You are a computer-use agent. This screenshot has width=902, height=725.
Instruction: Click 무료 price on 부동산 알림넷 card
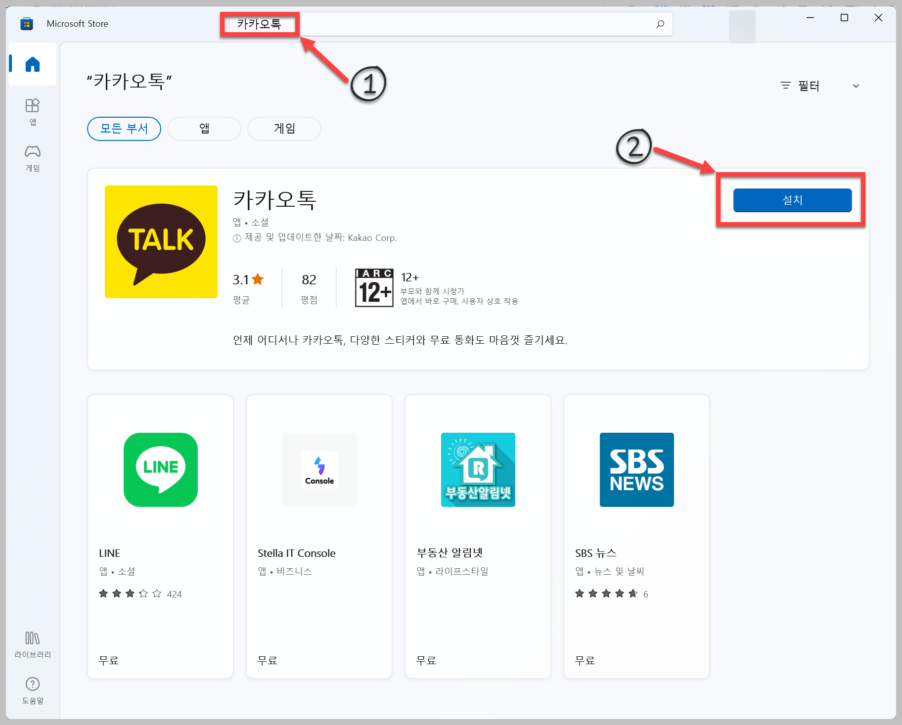click(x=426, y=660)
